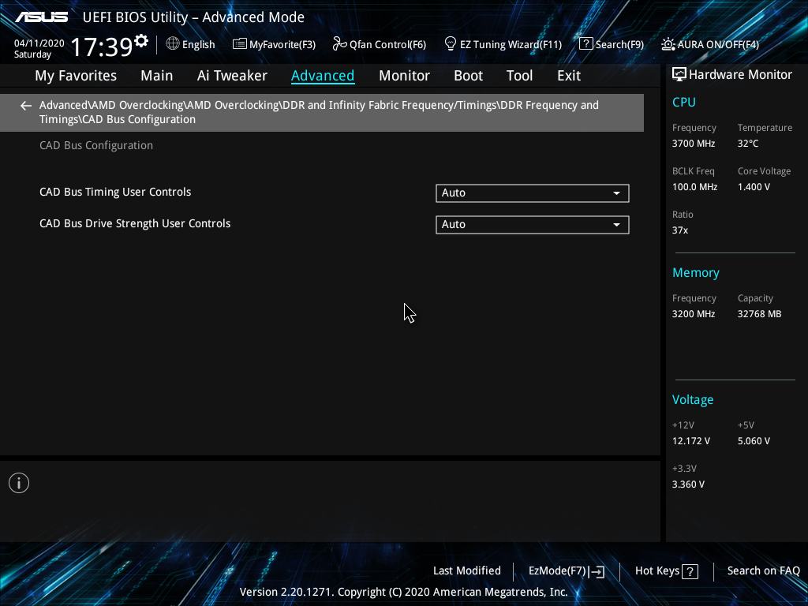This screenshot has height=606, width=808.
Task: Open the Ai Tweaker tab
Action: (232, 76)
